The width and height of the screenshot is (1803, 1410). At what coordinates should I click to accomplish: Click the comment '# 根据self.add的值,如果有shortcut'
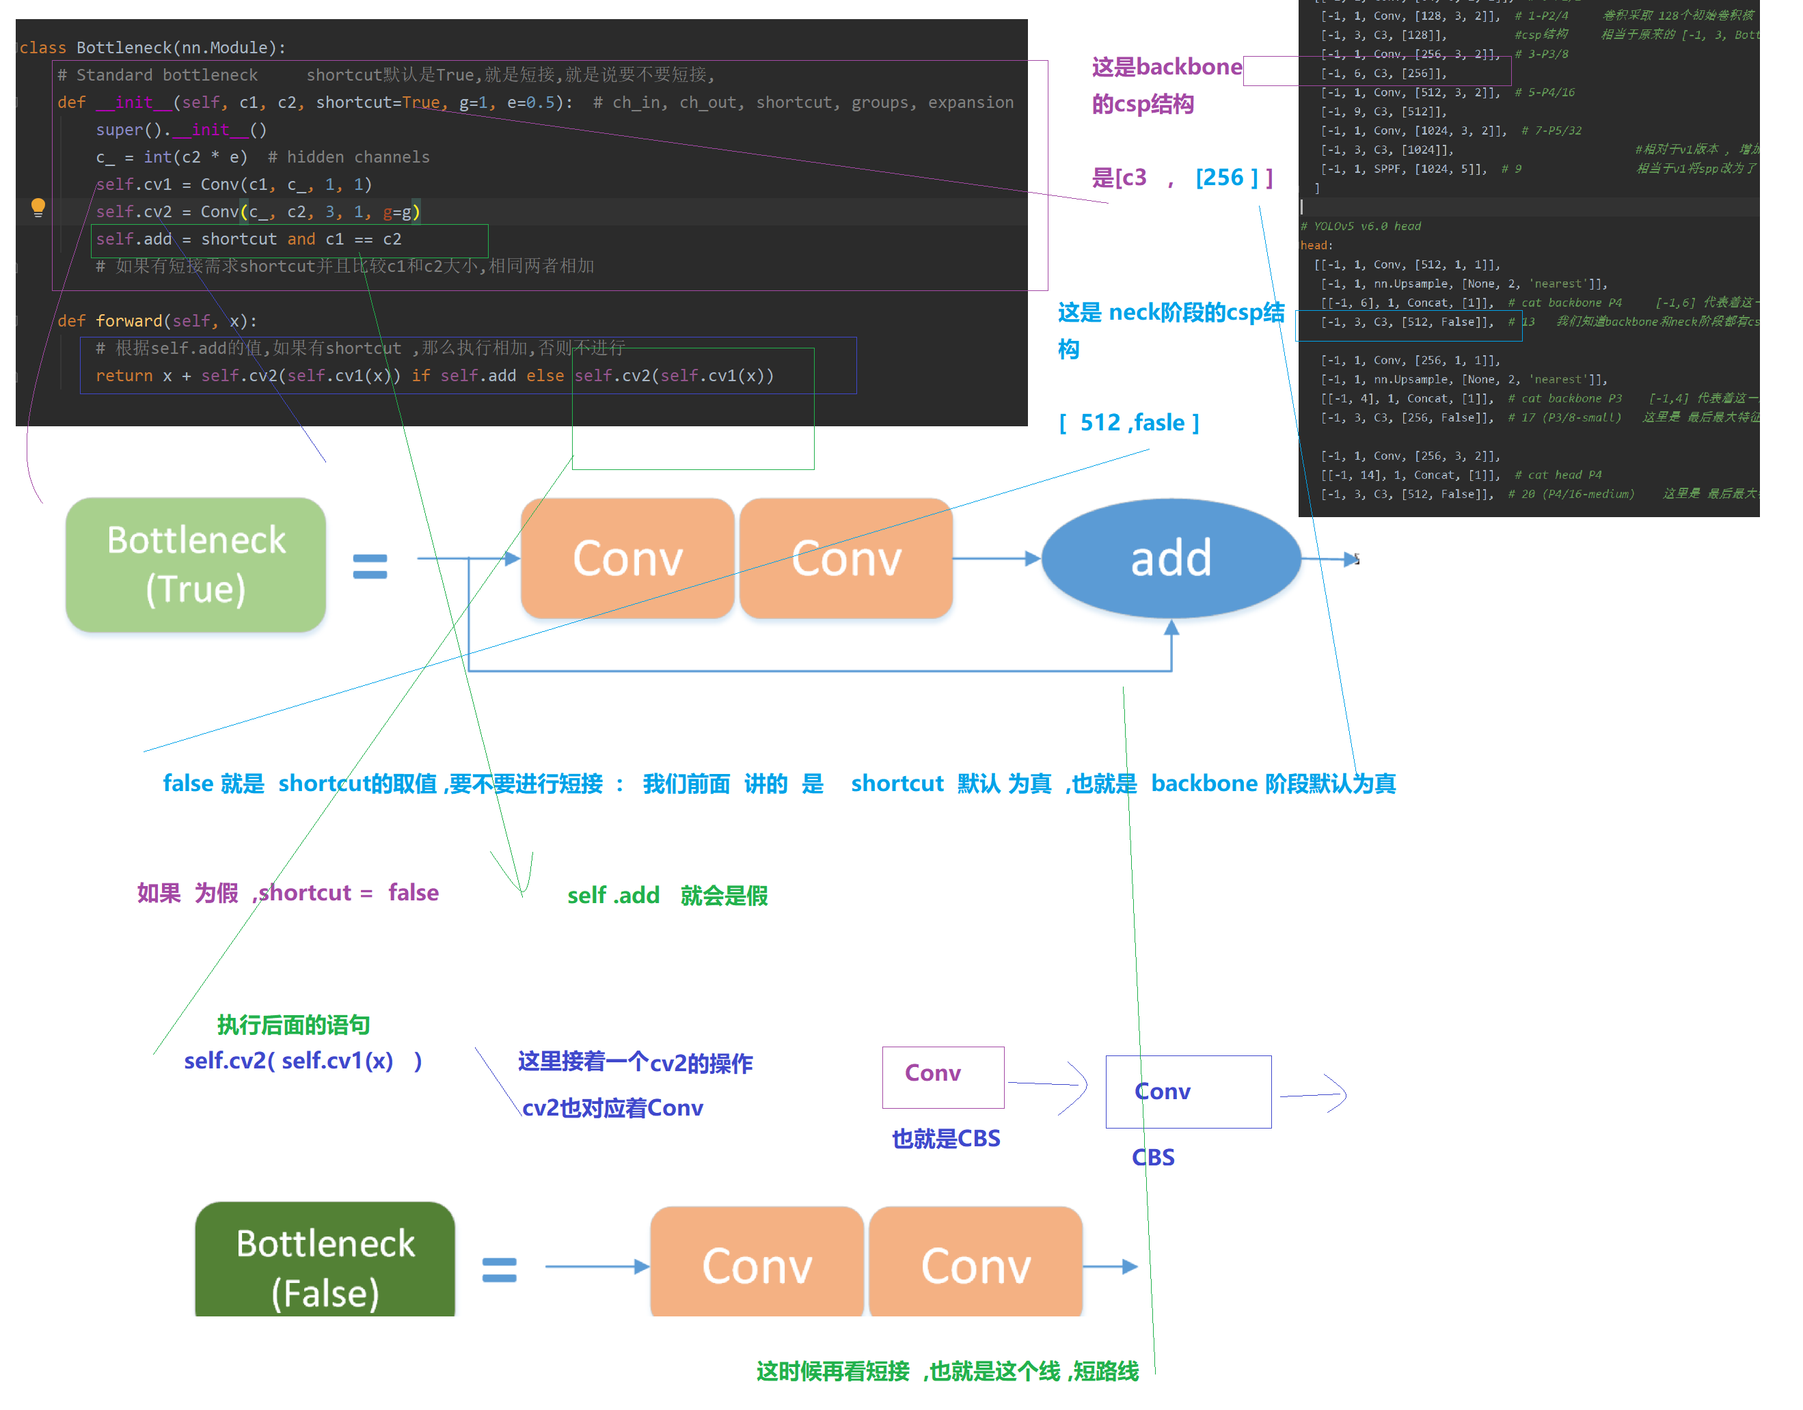coord(360,348)
